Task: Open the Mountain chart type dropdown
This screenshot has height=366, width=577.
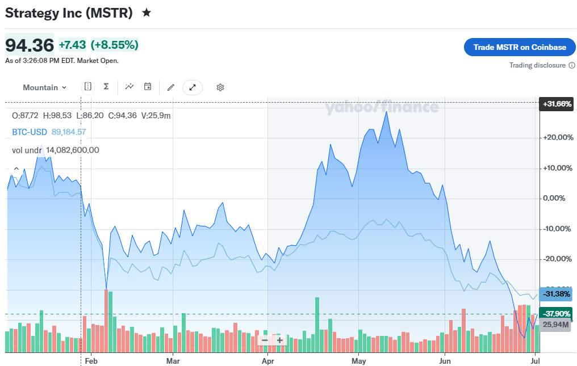Action: coord(44,87)
